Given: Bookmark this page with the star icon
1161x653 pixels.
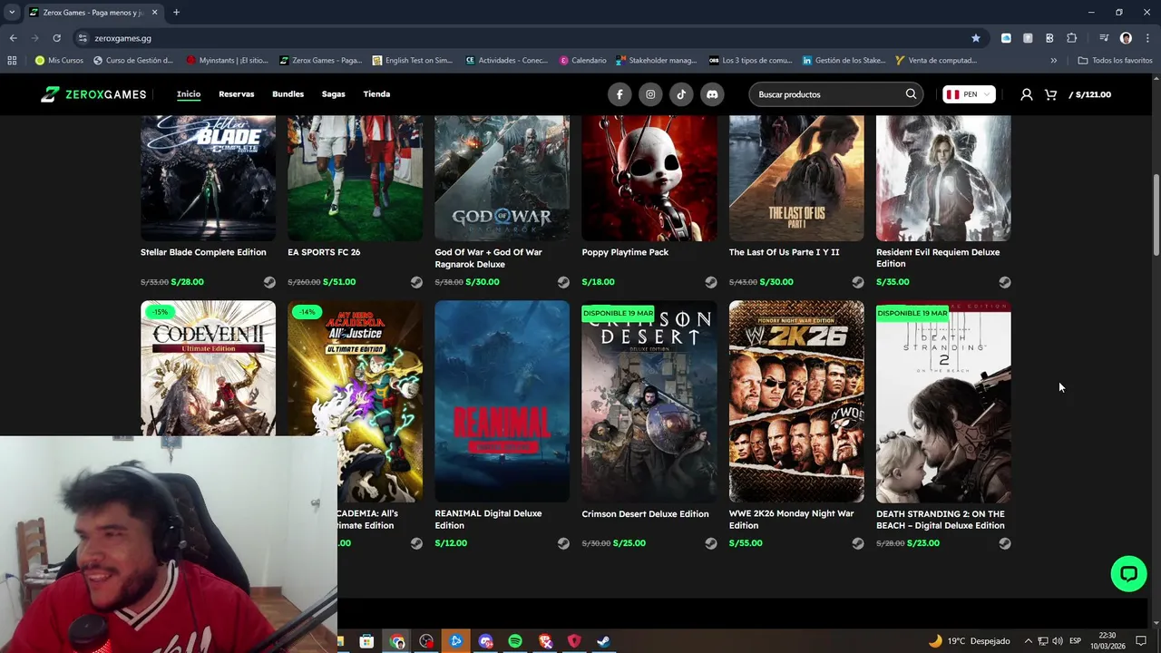Looking at the screenshot, I should point(976,38).
